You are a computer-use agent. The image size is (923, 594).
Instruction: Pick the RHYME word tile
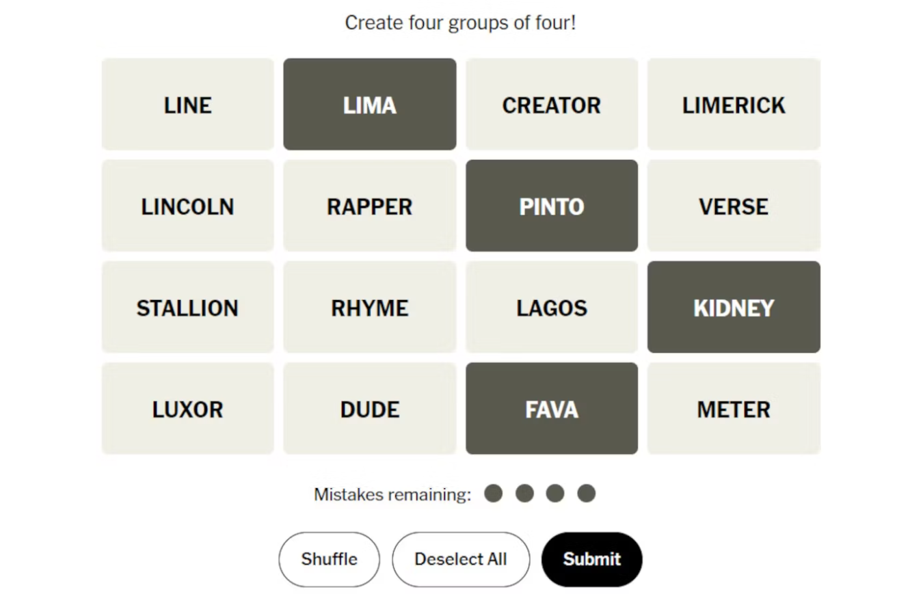369,307
